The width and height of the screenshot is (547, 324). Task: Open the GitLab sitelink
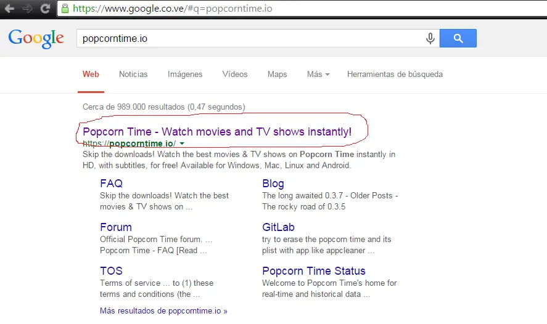pos(278,227)
